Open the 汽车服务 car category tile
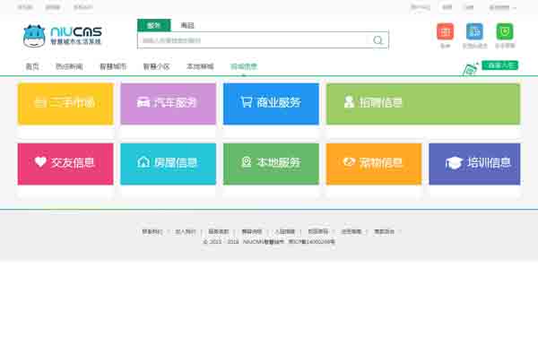Screen dimensions: 538x363 (168, 103)
